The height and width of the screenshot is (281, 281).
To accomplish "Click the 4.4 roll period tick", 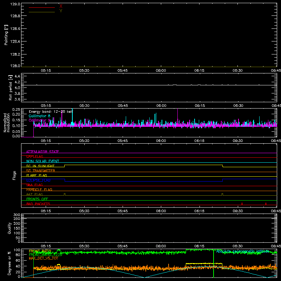I will (x=17, y=76).
